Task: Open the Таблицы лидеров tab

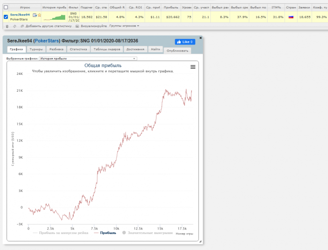Action: 107,49
